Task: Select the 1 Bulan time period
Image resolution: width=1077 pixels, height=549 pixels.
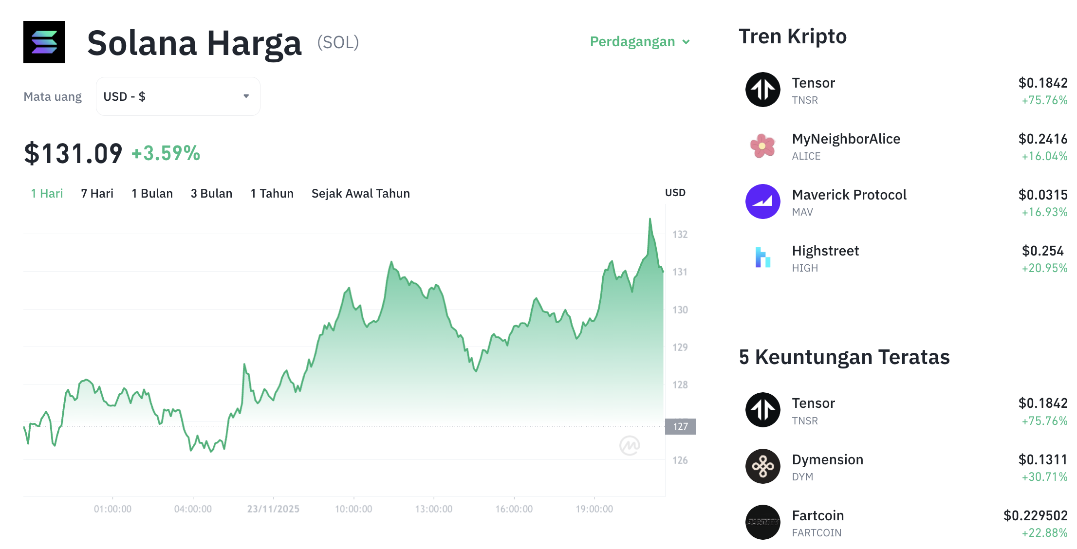Action: click(x=152, y=193)
